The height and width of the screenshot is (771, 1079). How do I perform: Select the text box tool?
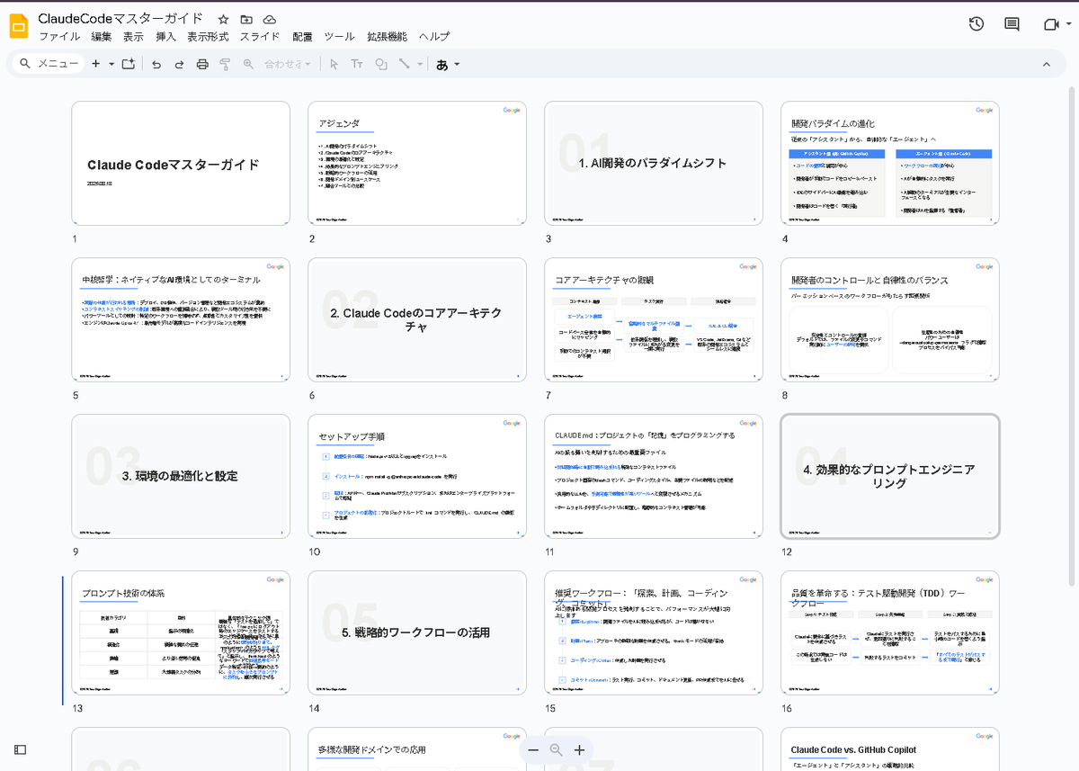[357, 64]
